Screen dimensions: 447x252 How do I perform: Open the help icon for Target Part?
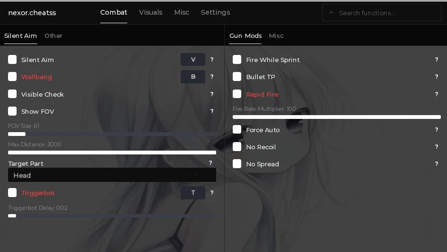tap(210, 163)
